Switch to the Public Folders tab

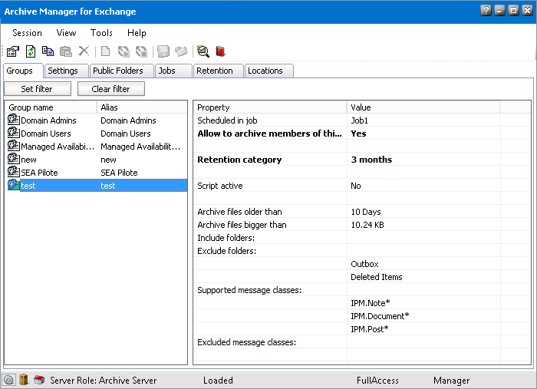coord(117,71)
